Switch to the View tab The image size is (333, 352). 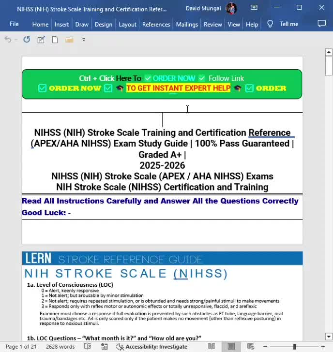click(234, 24)
